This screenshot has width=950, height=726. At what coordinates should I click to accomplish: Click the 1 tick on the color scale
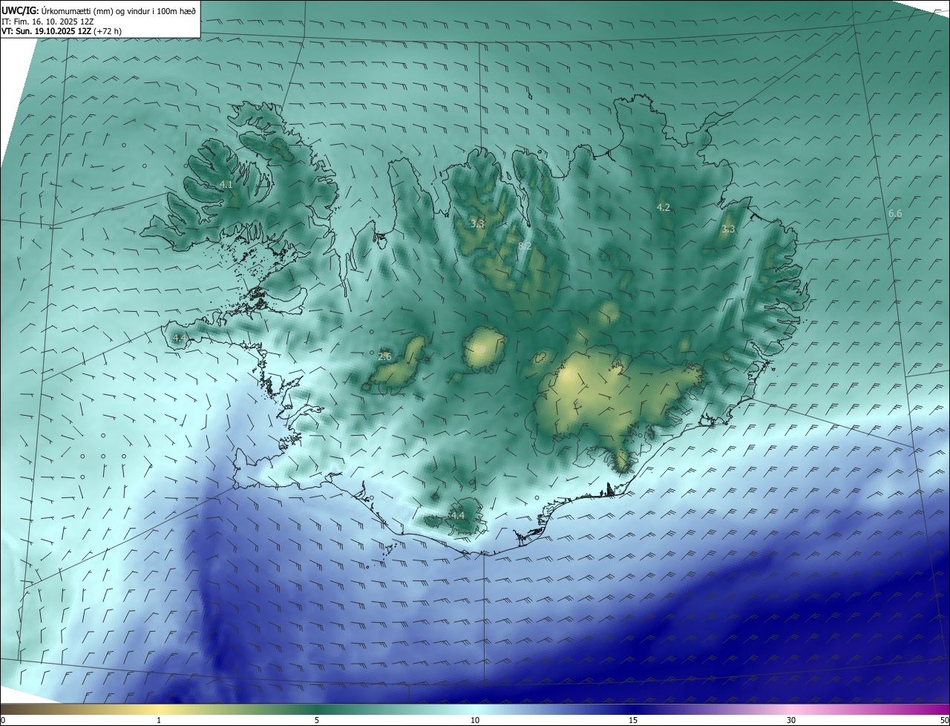[159, 721]
